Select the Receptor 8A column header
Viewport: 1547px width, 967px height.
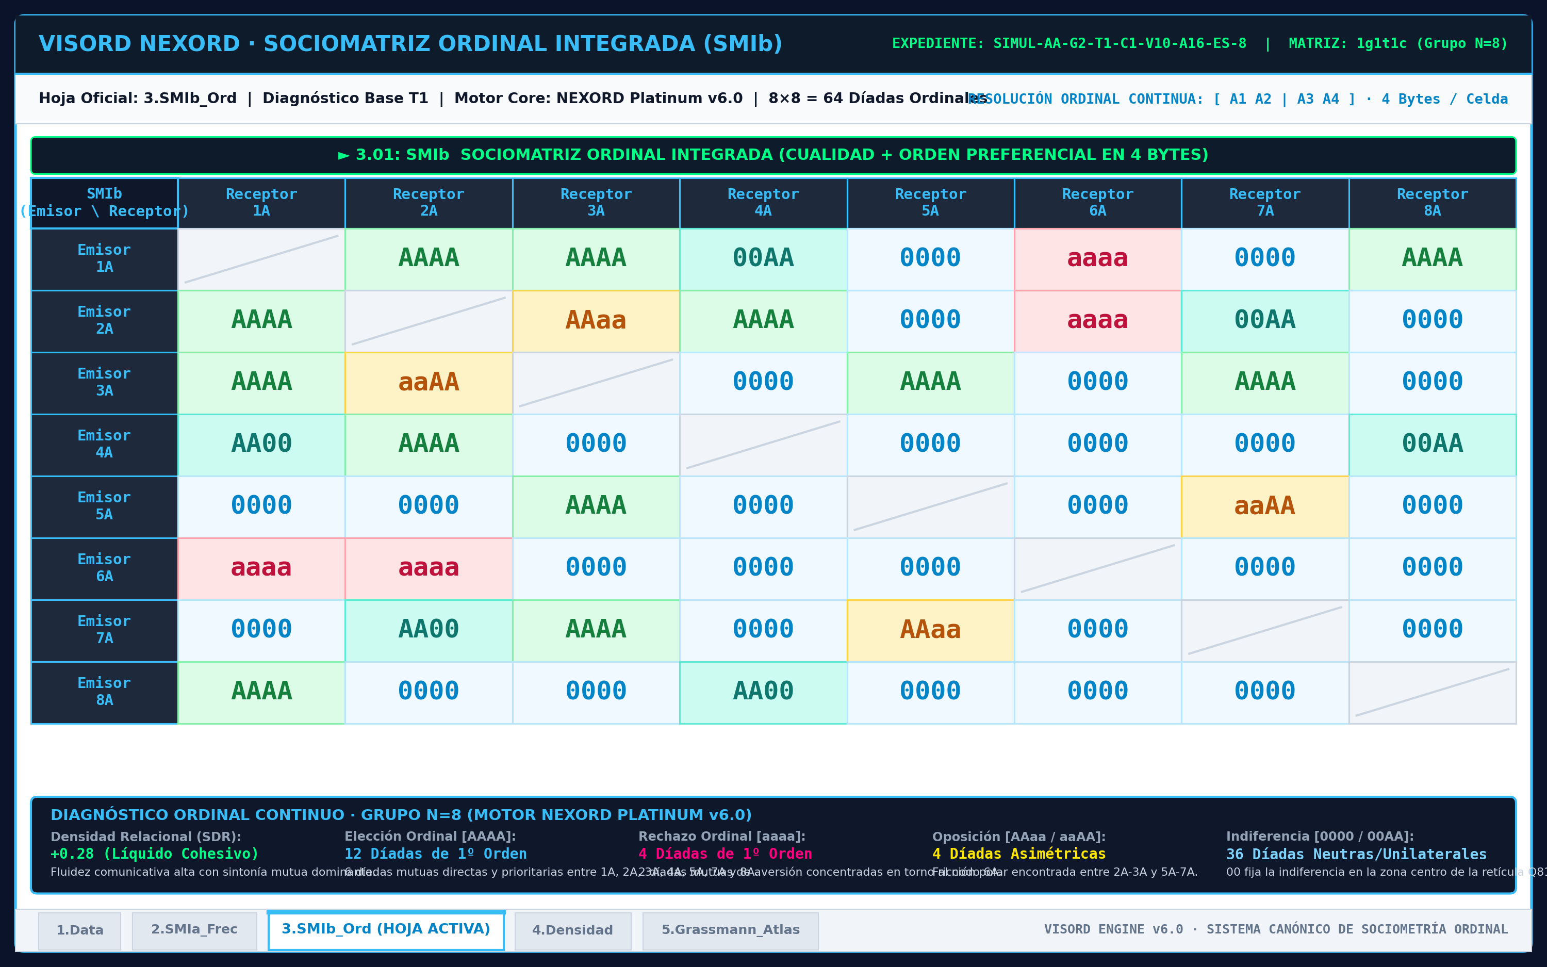[x=1433, y=203]
